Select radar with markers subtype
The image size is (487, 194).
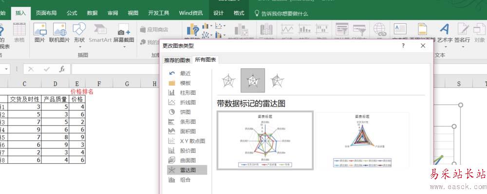point(253,81)
